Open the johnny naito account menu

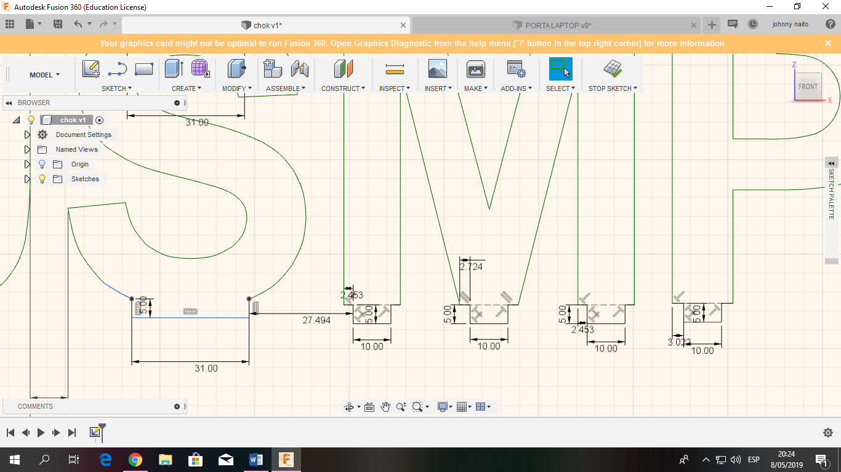point(790,24)
